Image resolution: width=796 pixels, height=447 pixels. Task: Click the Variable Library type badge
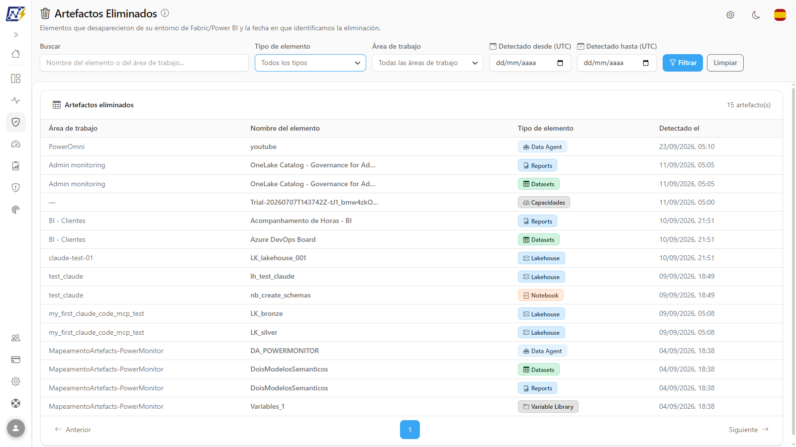(x=548, y=406)
